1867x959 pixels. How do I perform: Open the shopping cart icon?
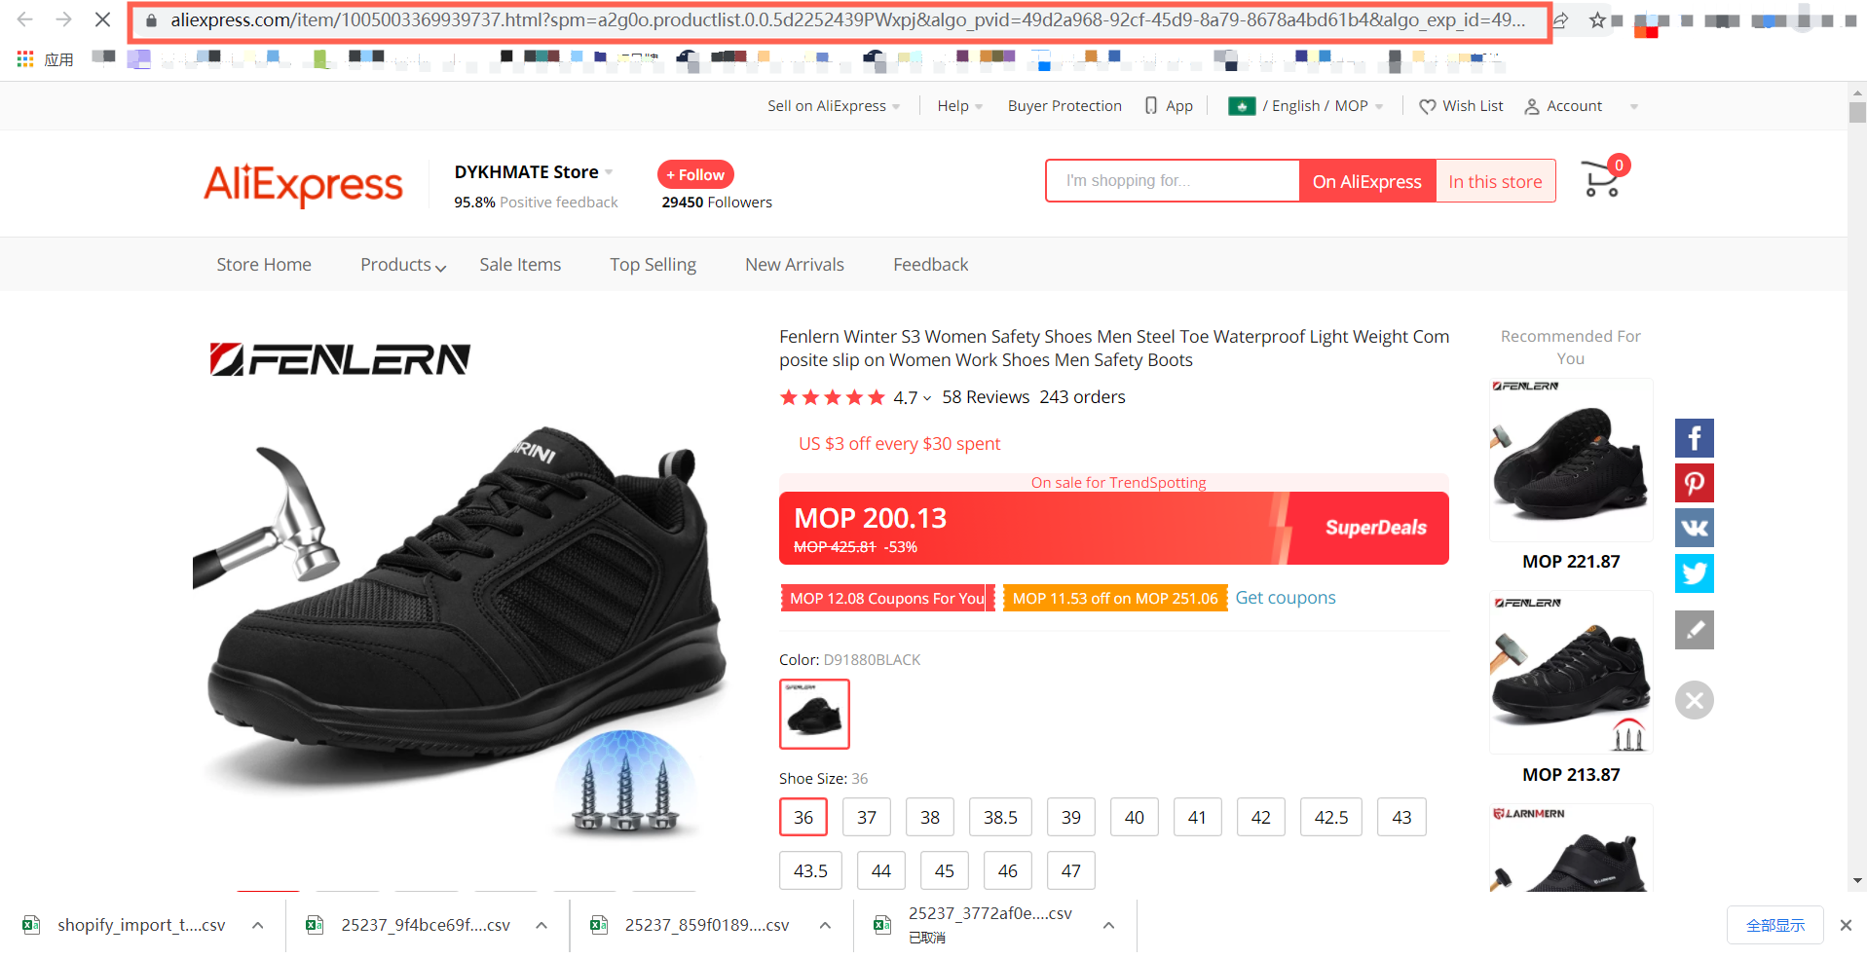tap(1603, 179)
